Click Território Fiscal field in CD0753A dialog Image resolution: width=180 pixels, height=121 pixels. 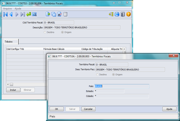click(x=112, y=65)
